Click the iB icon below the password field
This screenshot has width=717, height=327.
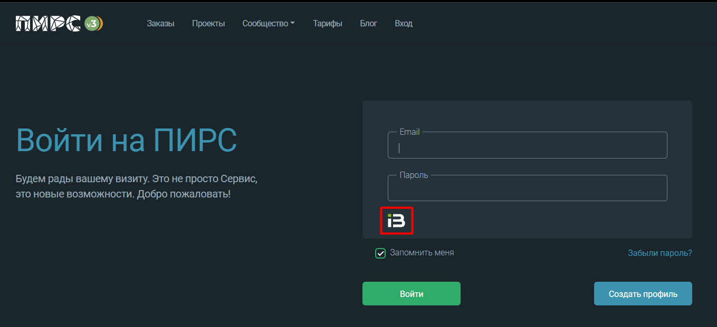pyautogui.click(x=396, y=221)
